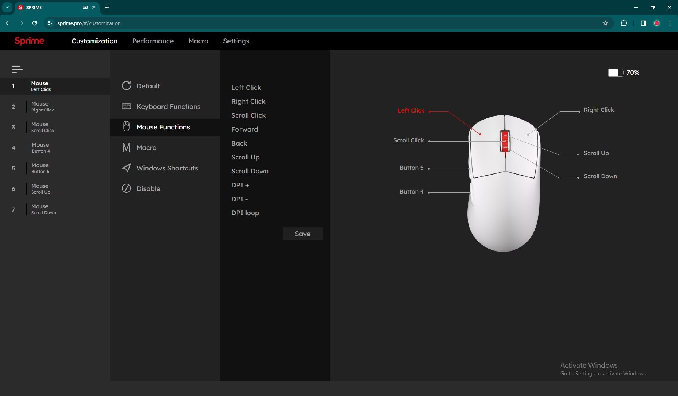Viewport: 678px width, 396px height.
Task: Open the Customization tab
Action: click(94, 41)
